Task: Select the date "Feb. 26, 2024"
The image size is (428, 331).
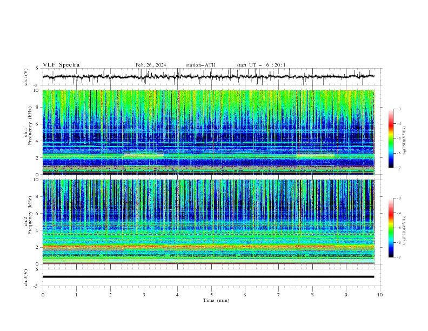Action: click(151, 65)
